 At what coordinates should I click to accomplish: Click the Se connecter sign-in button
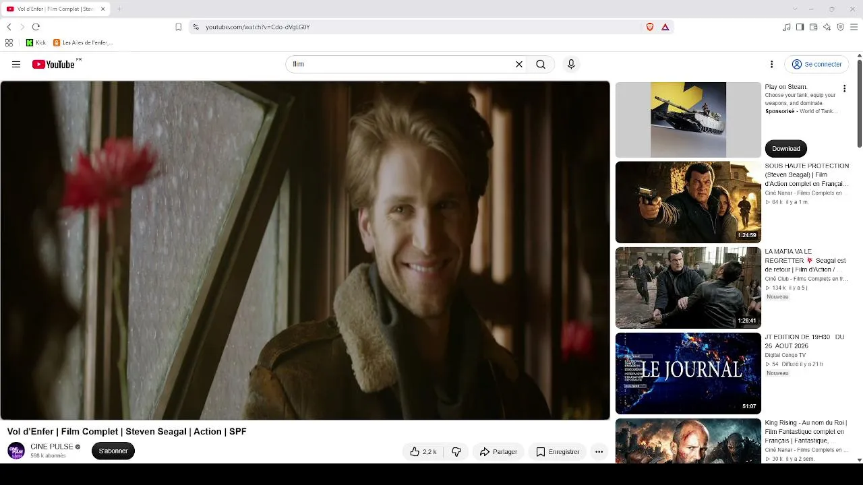[817, 64]
